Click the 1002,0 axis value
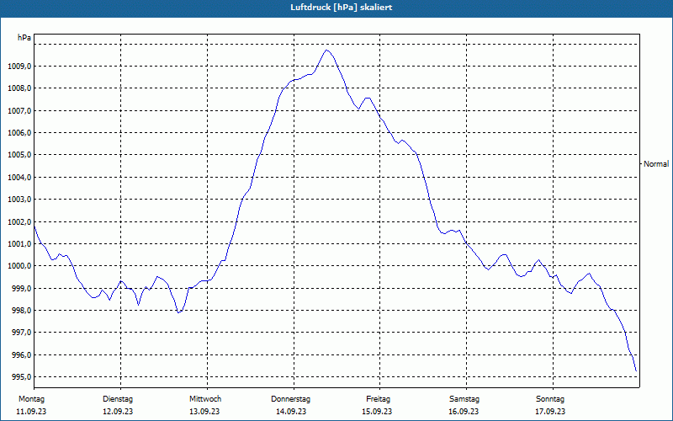 [19, 221]
